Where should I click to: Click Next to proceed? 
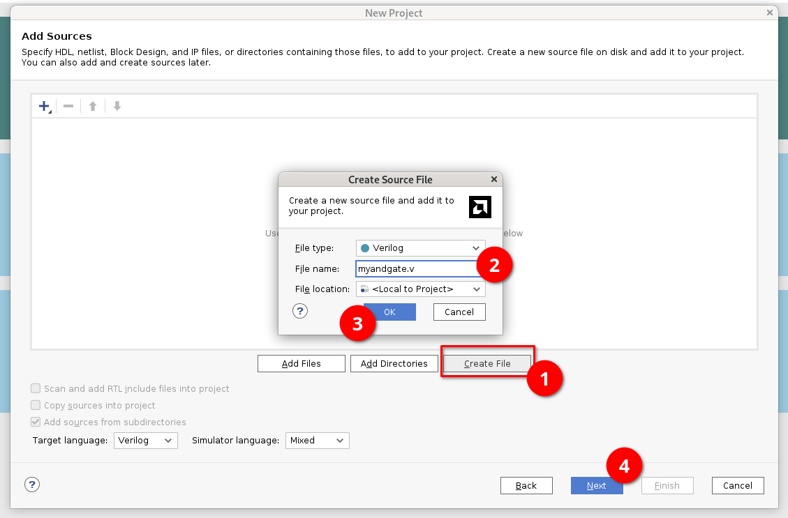[597, 486]
